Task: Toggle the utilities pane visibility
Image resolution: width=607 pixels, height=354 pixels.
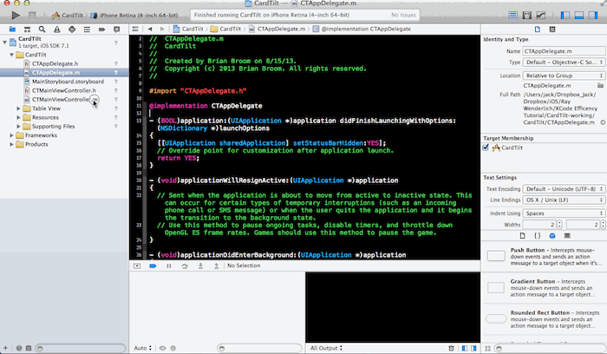Action: tap(593, 15)
